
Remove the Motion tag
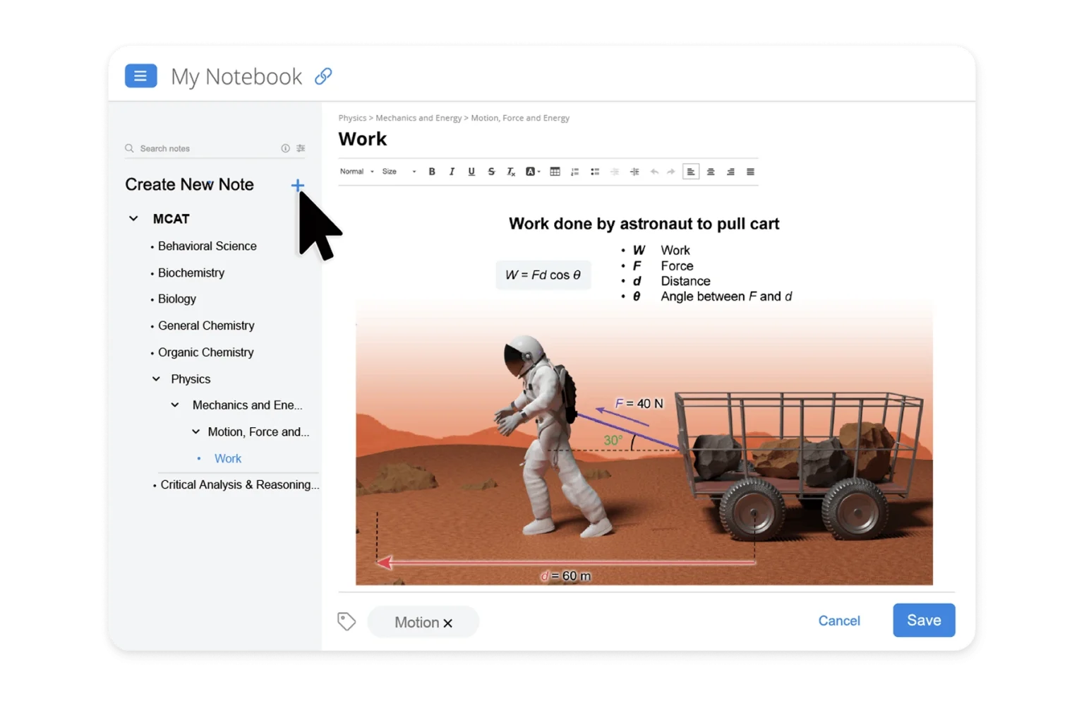[448, 623]
